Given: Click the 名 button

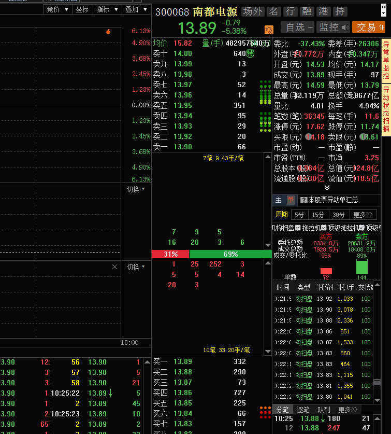Looking at the screenshot, I should [x=273, y=11].
